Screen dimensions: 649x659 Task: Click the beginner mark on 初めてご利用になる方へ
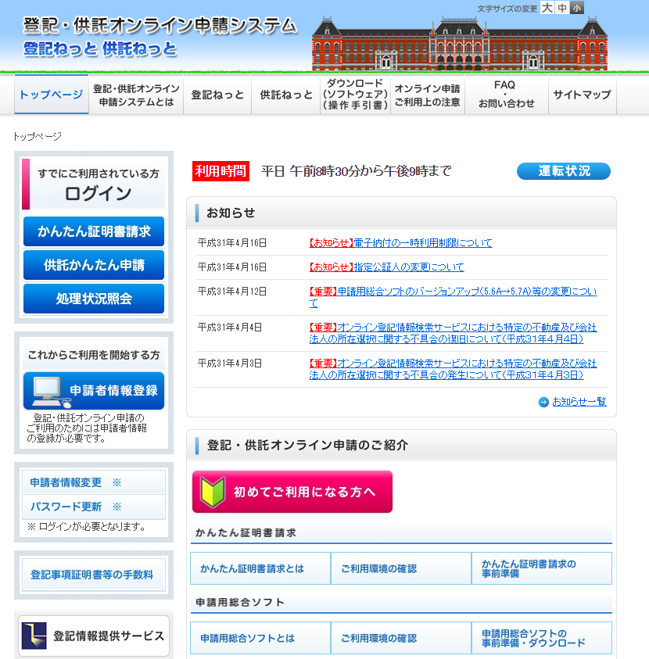point(213,492)
